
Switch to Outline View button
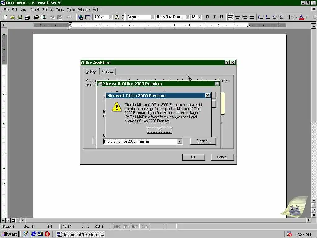pos(18,220)
